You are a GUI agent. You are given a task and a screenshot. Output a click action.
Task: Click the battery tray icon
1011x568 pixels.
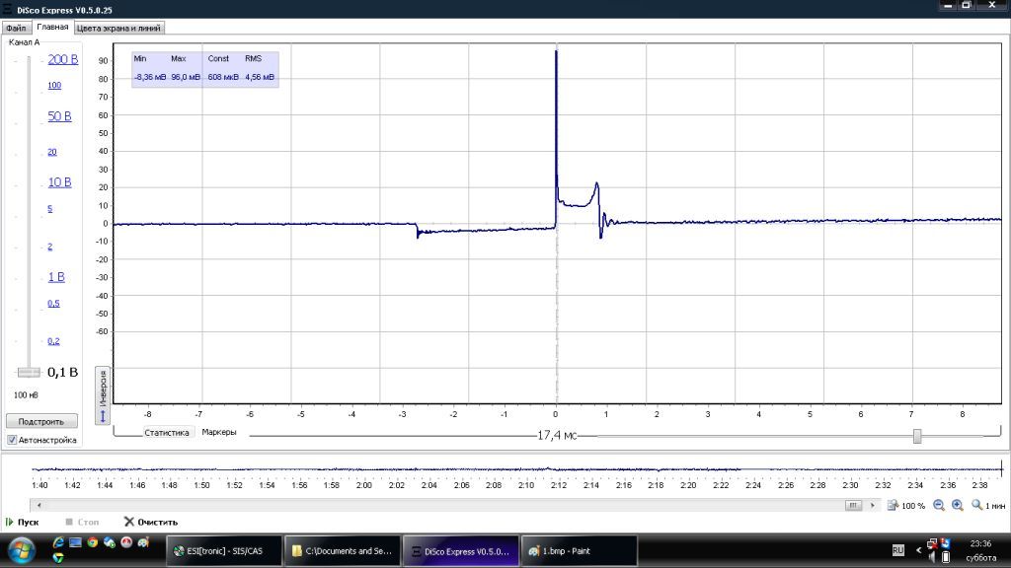coord(946,557)
